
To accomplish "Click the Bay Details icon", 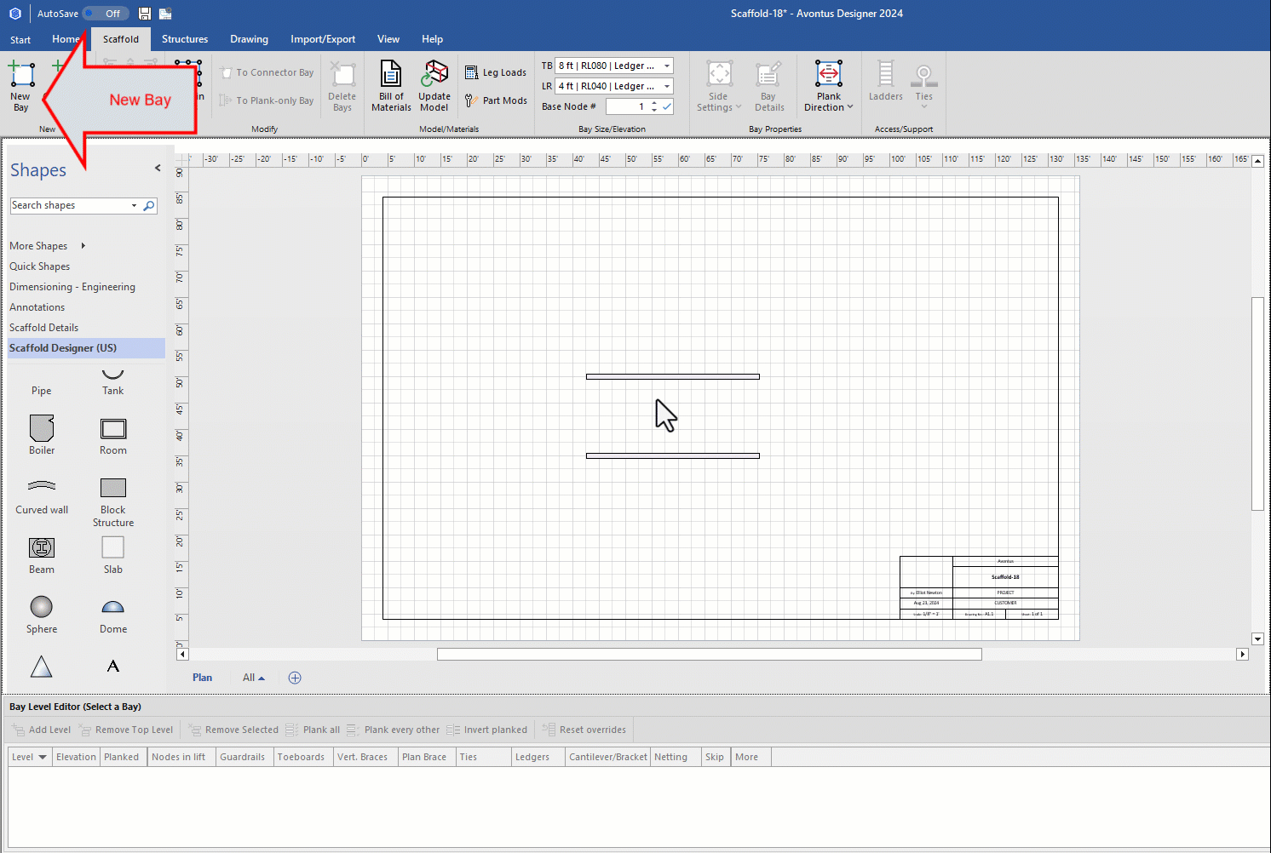I will pyautogui.click(x=768, y=85).
